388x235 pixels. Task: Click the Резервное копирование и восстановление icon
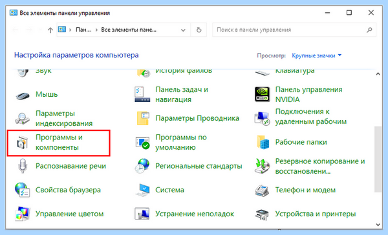click(x=262, y=166)
